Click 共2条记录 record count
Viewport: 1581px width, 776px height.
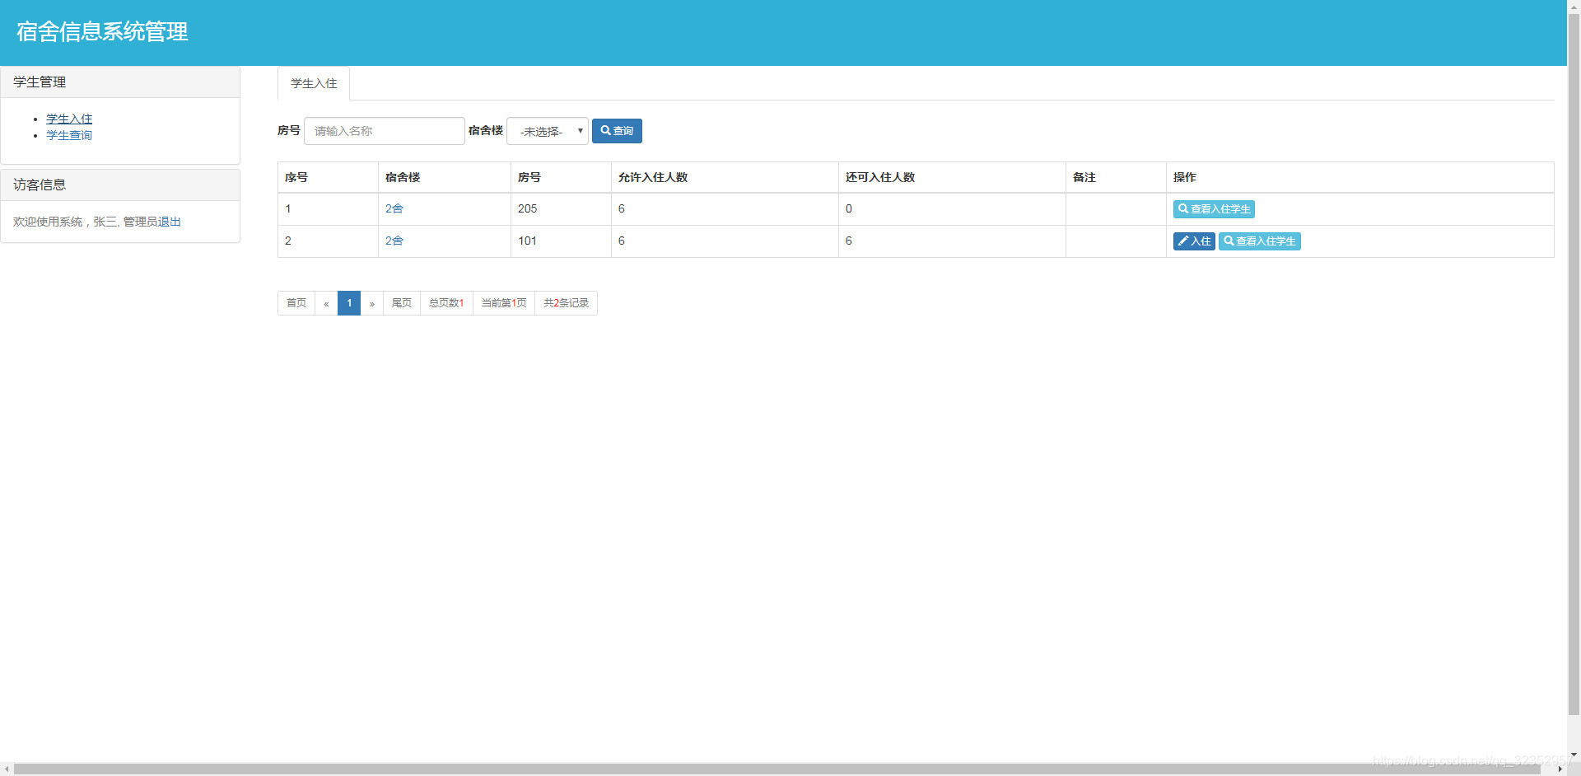(567, 303)
